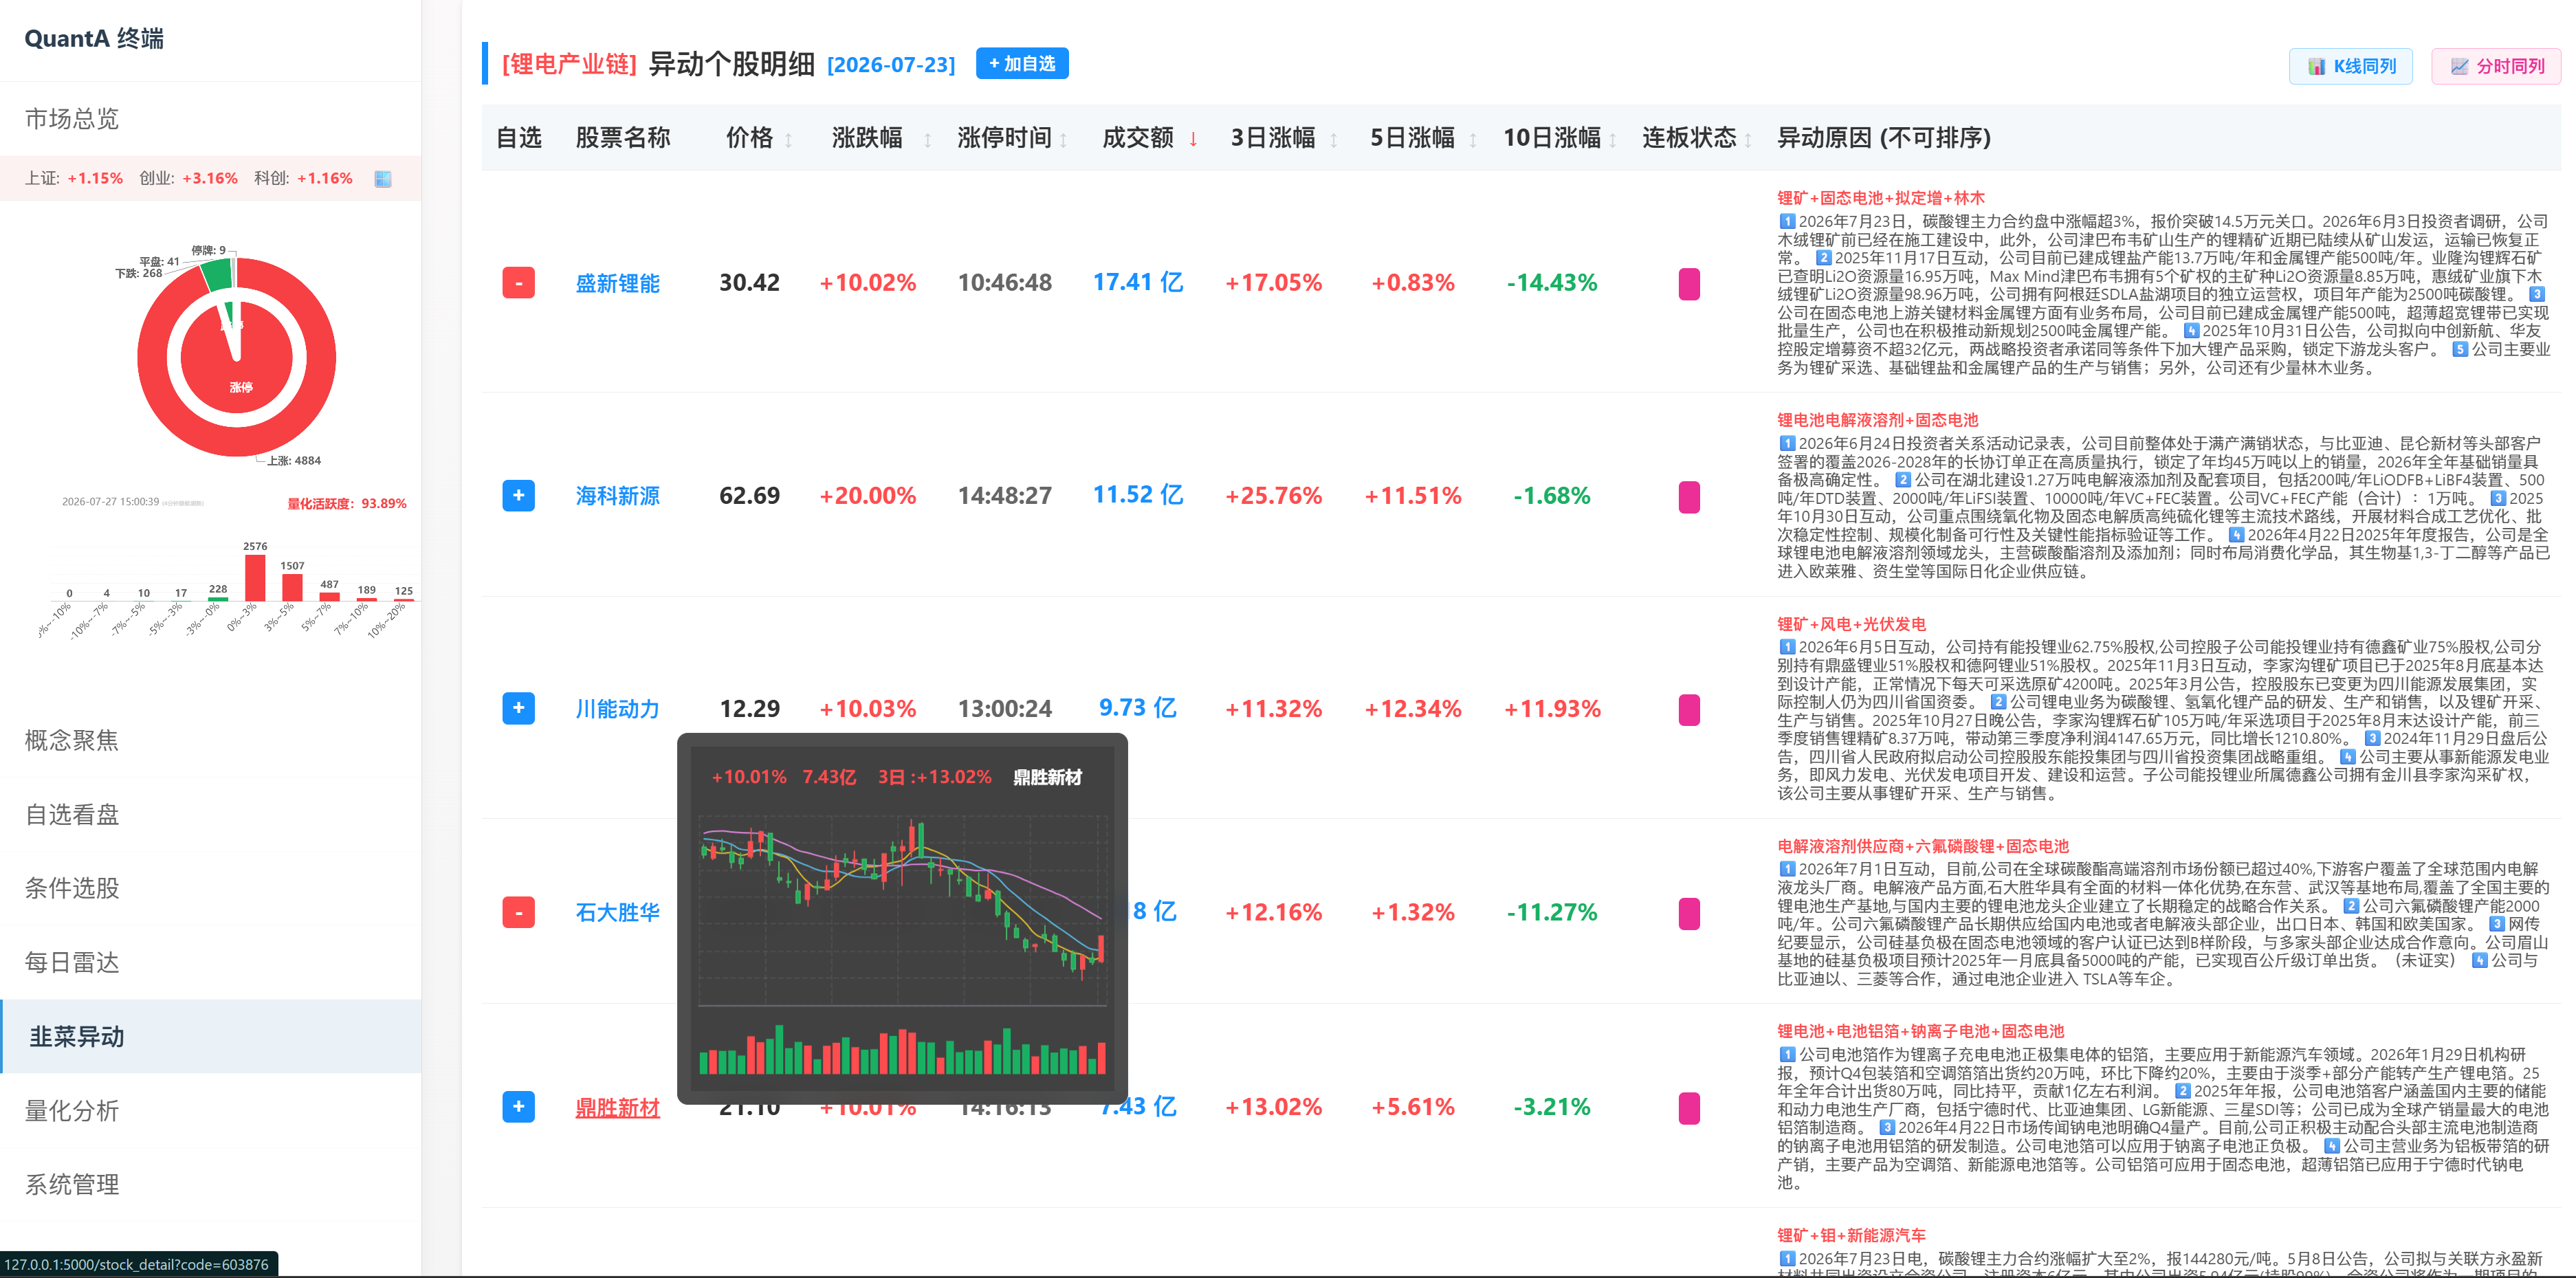The image size is (2576, 1278).
Task: Open the 川能动力 stock link
Action: (617, 708)
